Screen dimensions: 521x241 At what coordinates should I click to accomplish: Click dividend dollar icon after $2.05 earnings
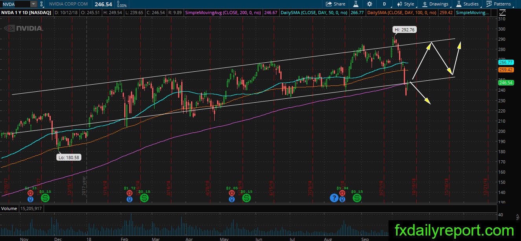click(247, 198)
